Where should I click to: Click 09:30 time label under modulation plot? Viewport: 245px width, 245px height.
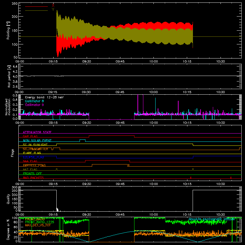tap(87, 123)
